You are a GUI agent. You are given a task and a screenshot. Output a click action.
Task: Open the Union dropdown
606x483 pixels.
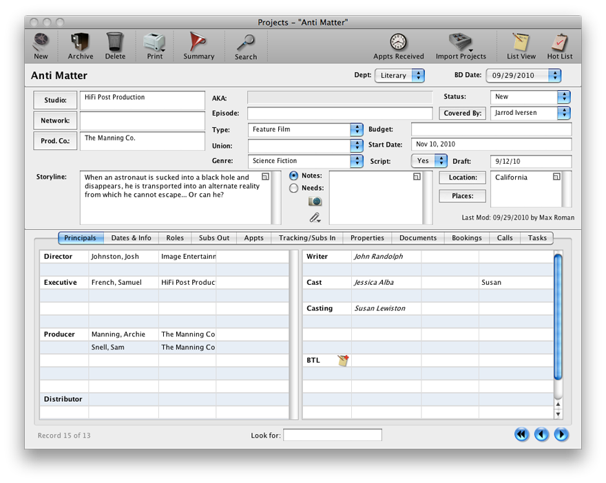(305, 146)
